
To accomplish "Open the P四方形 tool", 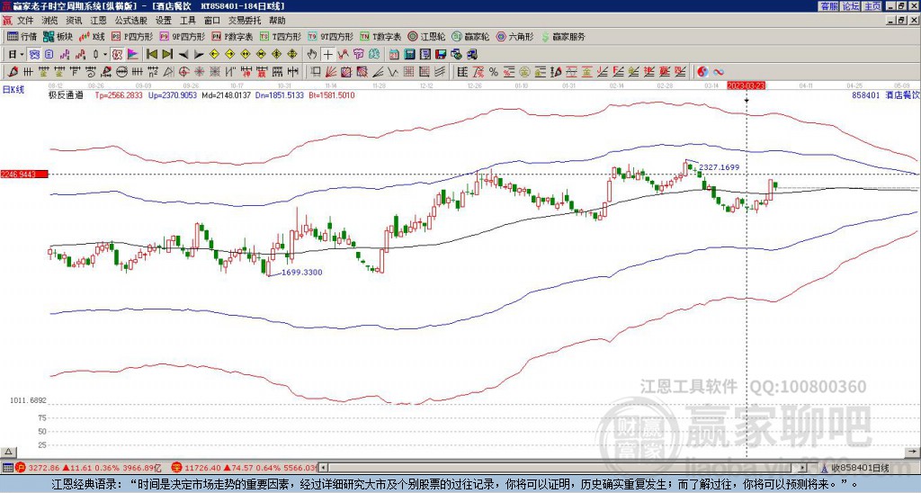I will pyautogui.click(x=132, y=36).
